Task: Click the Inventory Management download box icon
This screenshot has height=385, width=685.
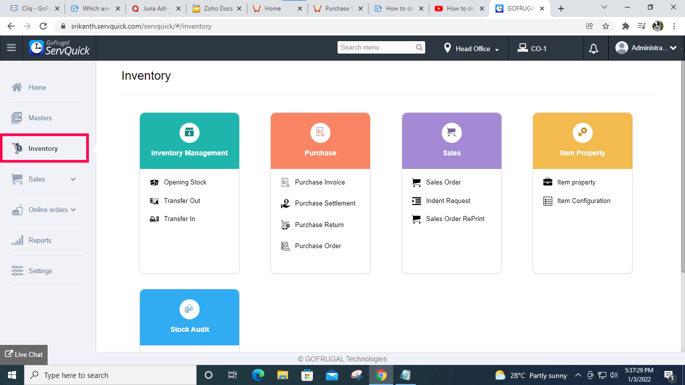Action: click(x=190, y=132)
